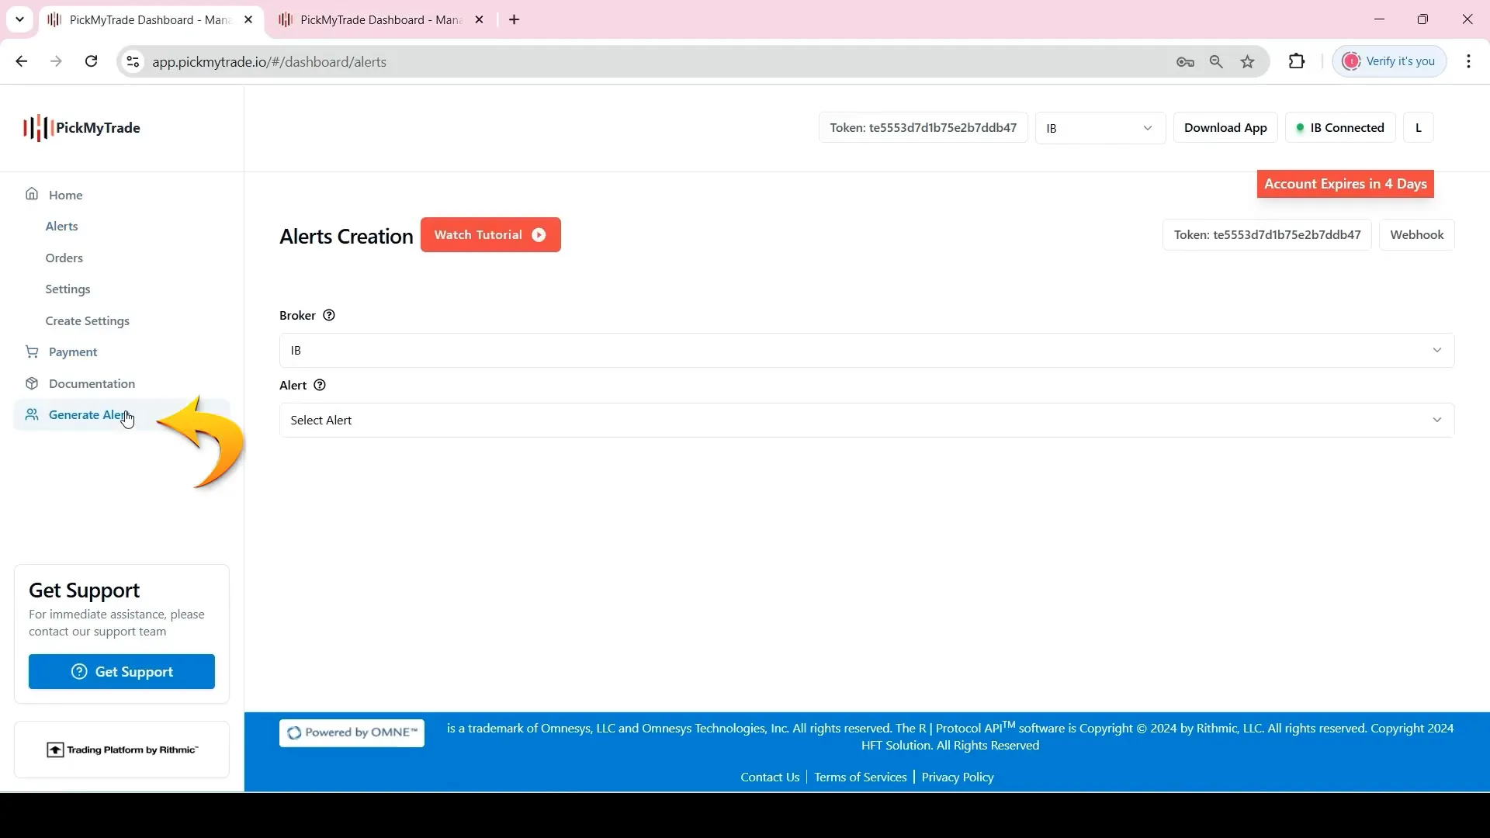Reload the page

coord(92,61)
